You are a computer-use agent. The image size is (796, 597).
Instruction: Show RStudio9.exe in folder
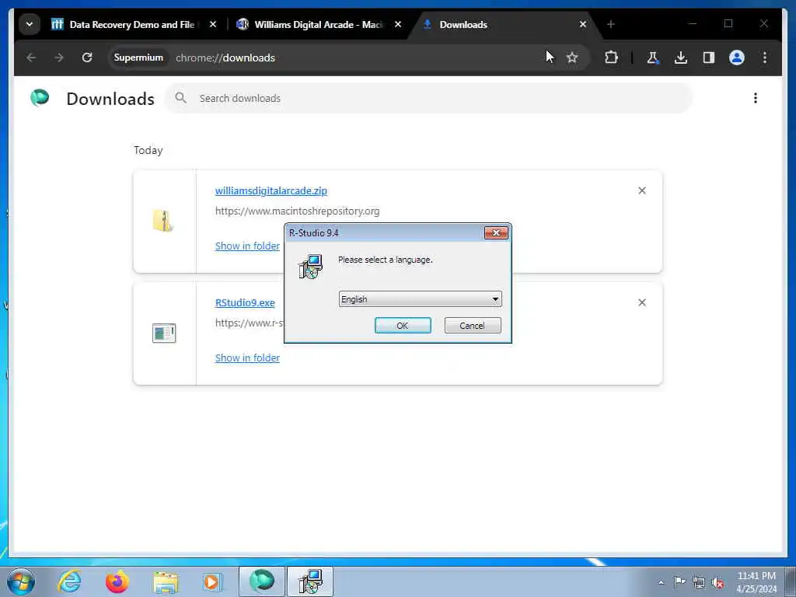pos(247,358)
